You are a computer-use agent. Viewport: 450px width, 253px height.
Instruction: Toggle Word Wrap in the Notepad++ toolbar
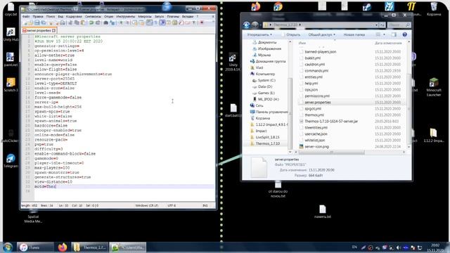click(x=150, y=22)
